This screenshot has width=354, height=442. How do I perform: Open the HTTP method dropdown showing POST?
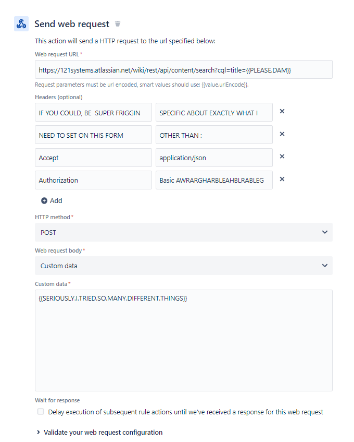pyautogui.click(x=183, y=232)
